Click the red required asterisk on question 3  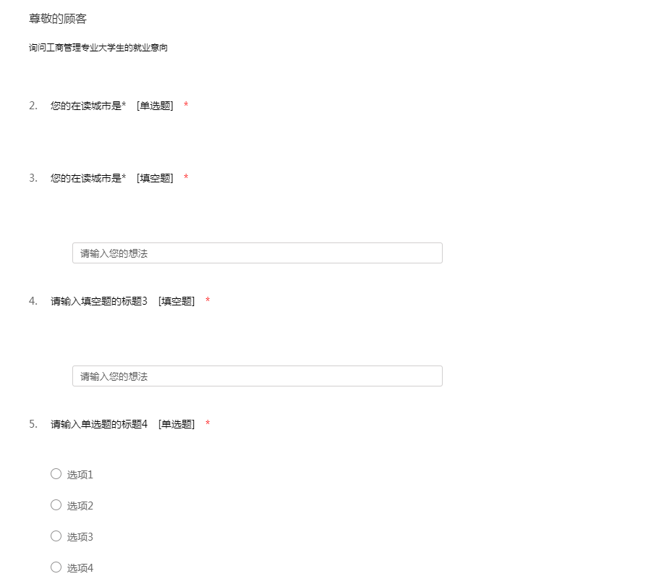click(x=186, y=178)
